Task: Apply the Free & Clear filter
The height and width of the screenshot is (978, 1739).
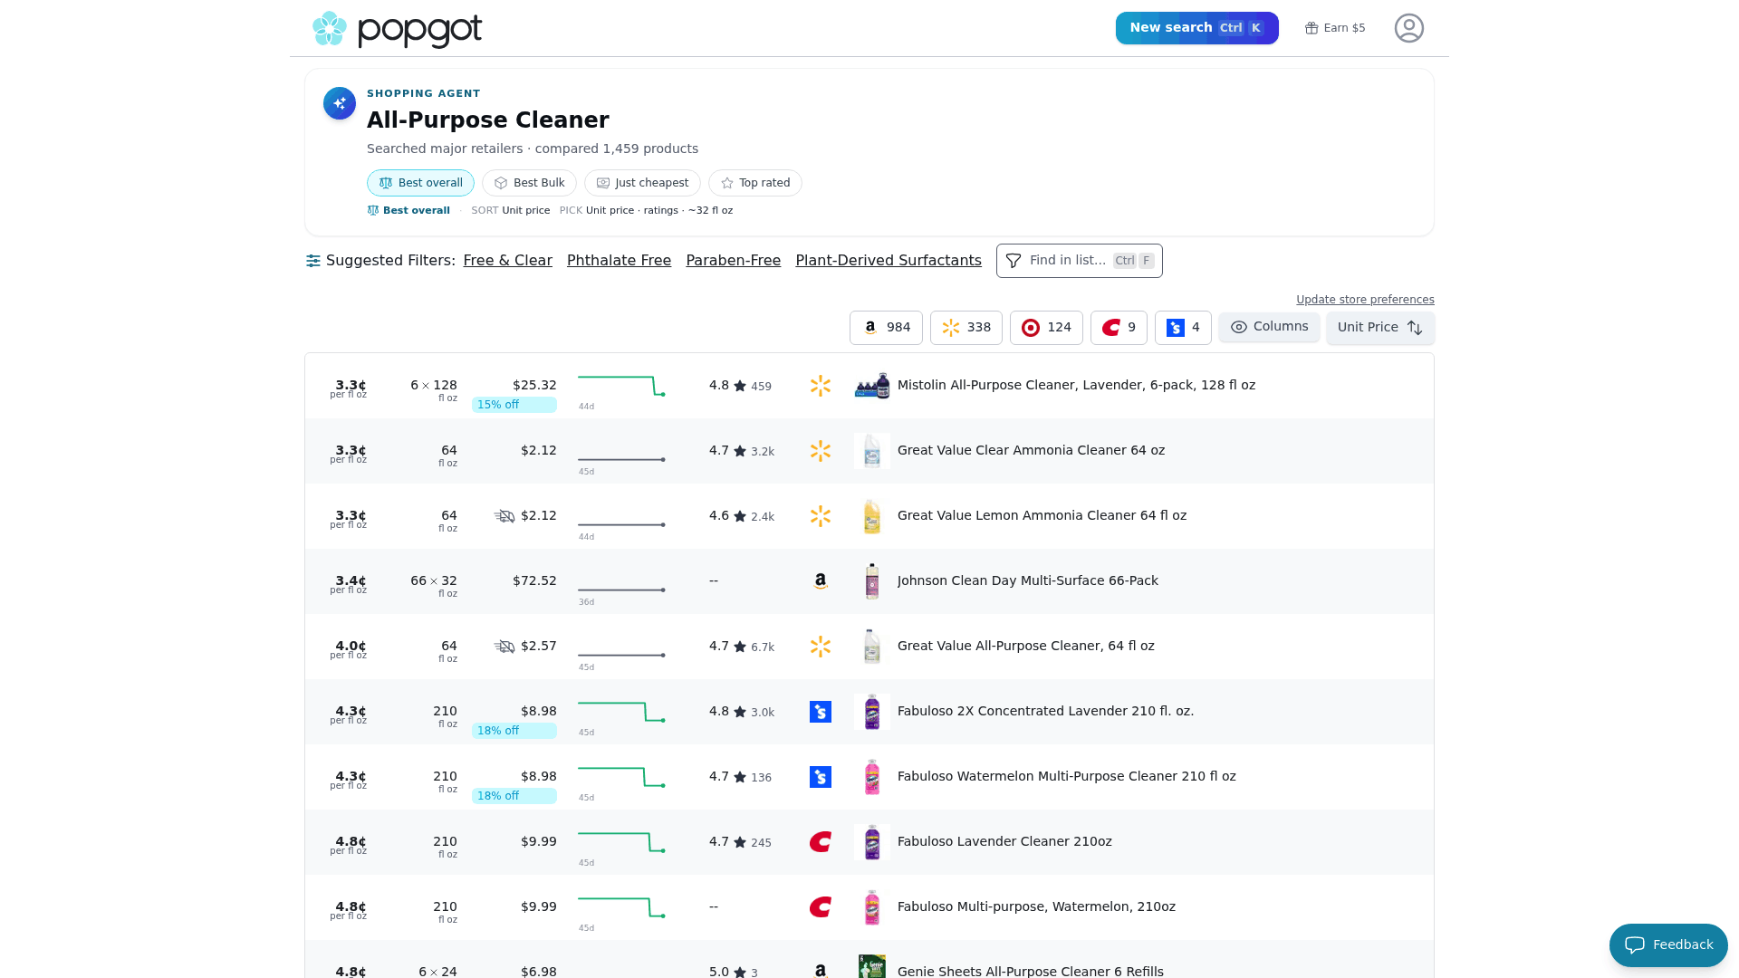Action: click(507, 261)
